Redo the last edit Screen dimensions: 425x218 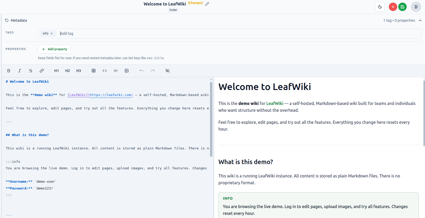(x=153, y=71)
